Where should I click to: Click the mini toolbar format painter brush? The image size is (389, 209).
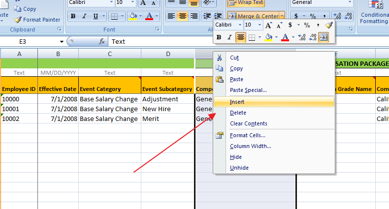[x=328, y=25]
